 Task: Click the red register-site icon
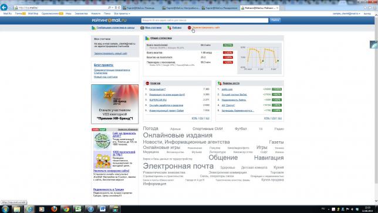[189, 28]
